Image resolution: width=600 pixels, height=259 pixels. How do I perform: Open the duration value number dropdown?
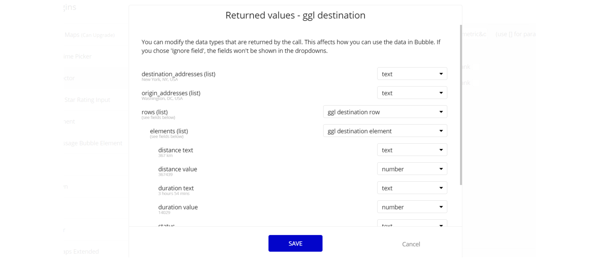pyautogui.click(x=412, y=207)
